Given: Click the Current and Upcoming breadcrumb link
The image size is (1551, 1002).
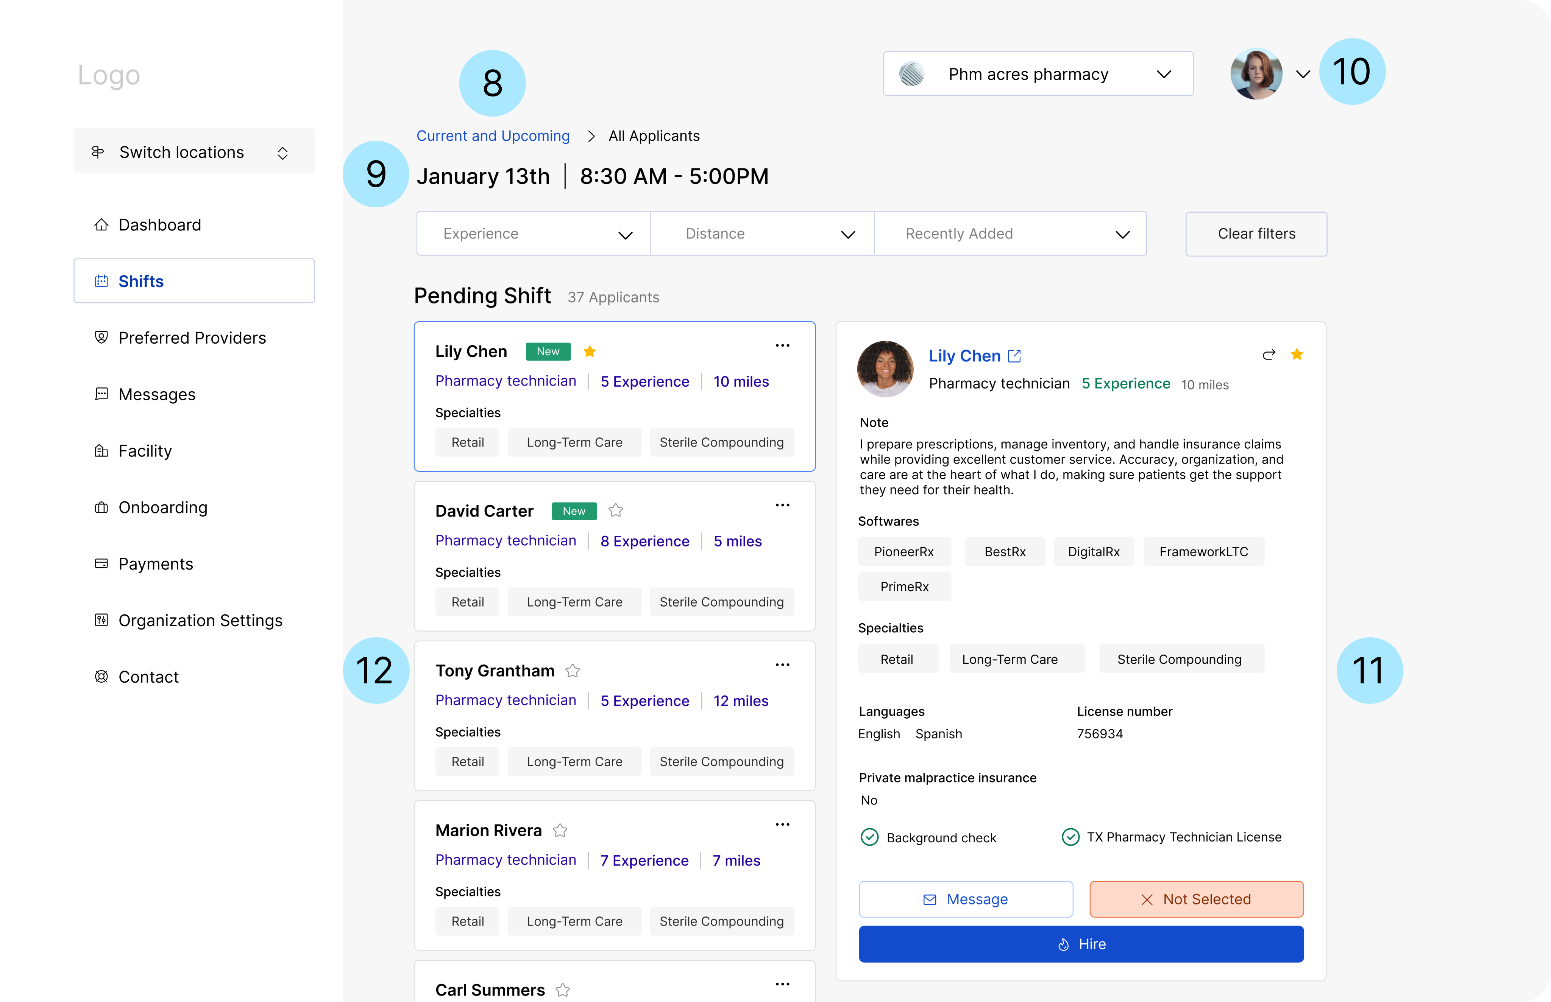Looking at the screenshot, I should 493,136.
